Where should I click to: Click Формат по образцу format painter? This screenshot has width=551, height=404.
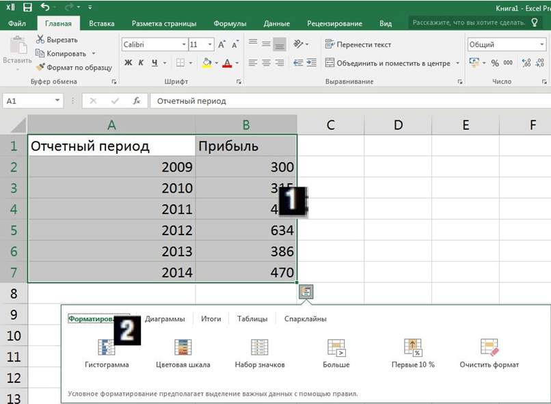point(74,67)
